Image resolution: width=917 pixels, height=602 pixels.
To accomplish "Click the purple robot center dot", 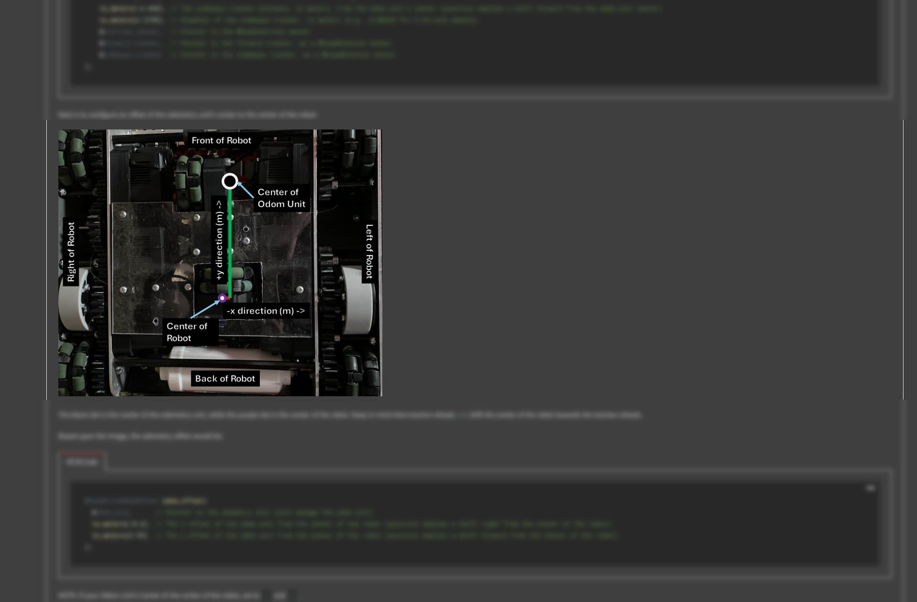I will click(x=222, y=298).
